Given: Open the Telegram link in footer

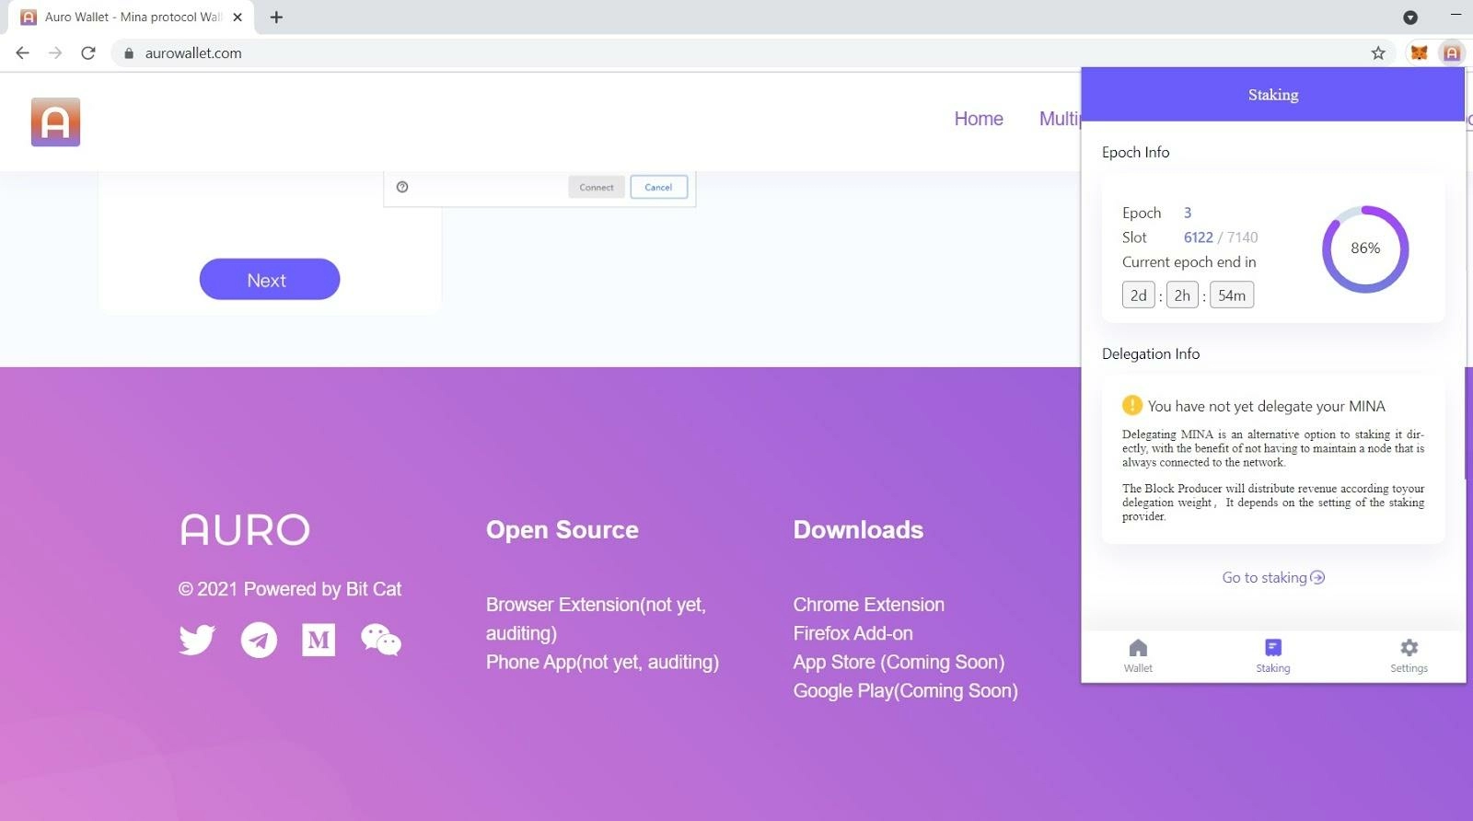Looking at the screenshot, I should [259, 640].
